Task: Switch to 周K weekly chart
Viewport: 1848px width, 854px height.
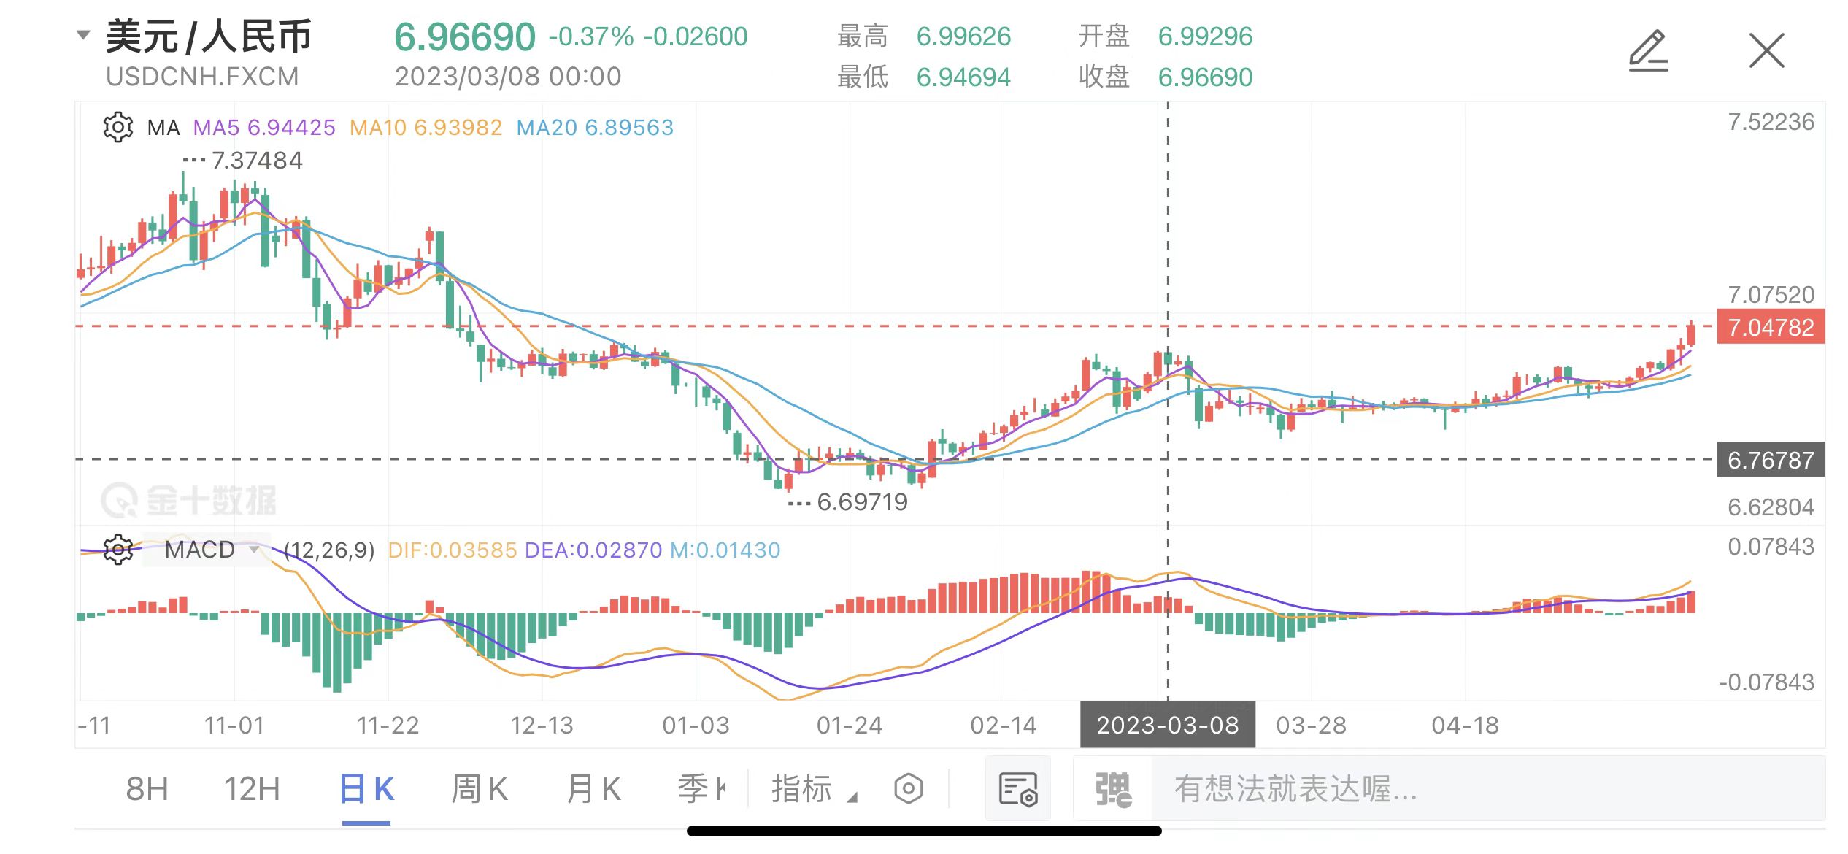Action: tap(479, 789)
